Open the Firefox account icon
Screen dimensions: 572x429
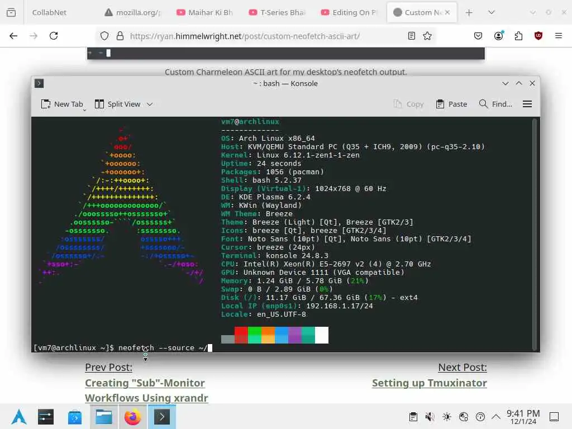[499, 35]
